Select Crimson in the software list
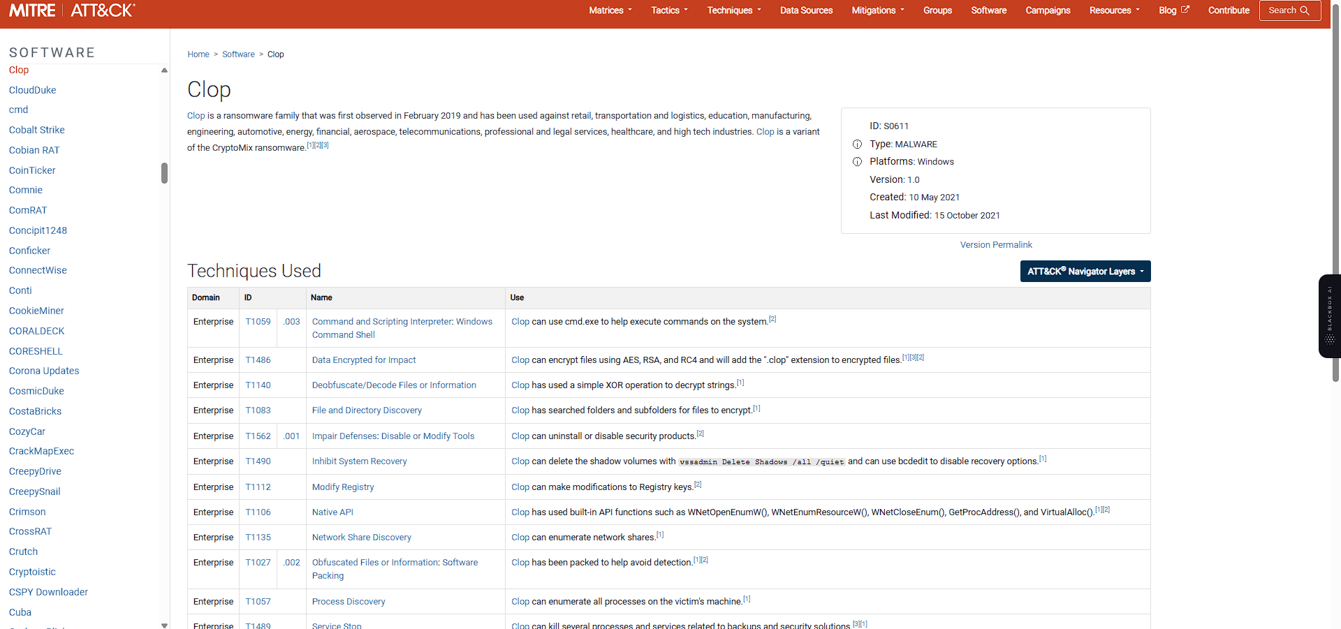 [x=27, y=512]
